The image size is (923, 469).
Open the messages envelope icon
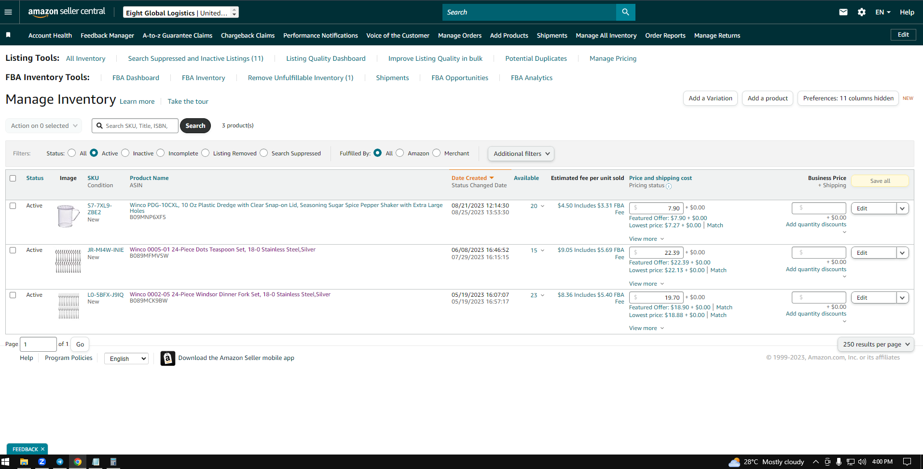(843, 12)
